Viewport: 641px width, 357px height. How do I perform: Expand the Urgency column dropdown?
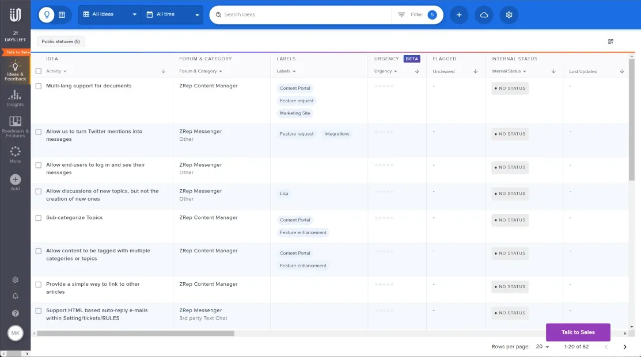point(385,71)
